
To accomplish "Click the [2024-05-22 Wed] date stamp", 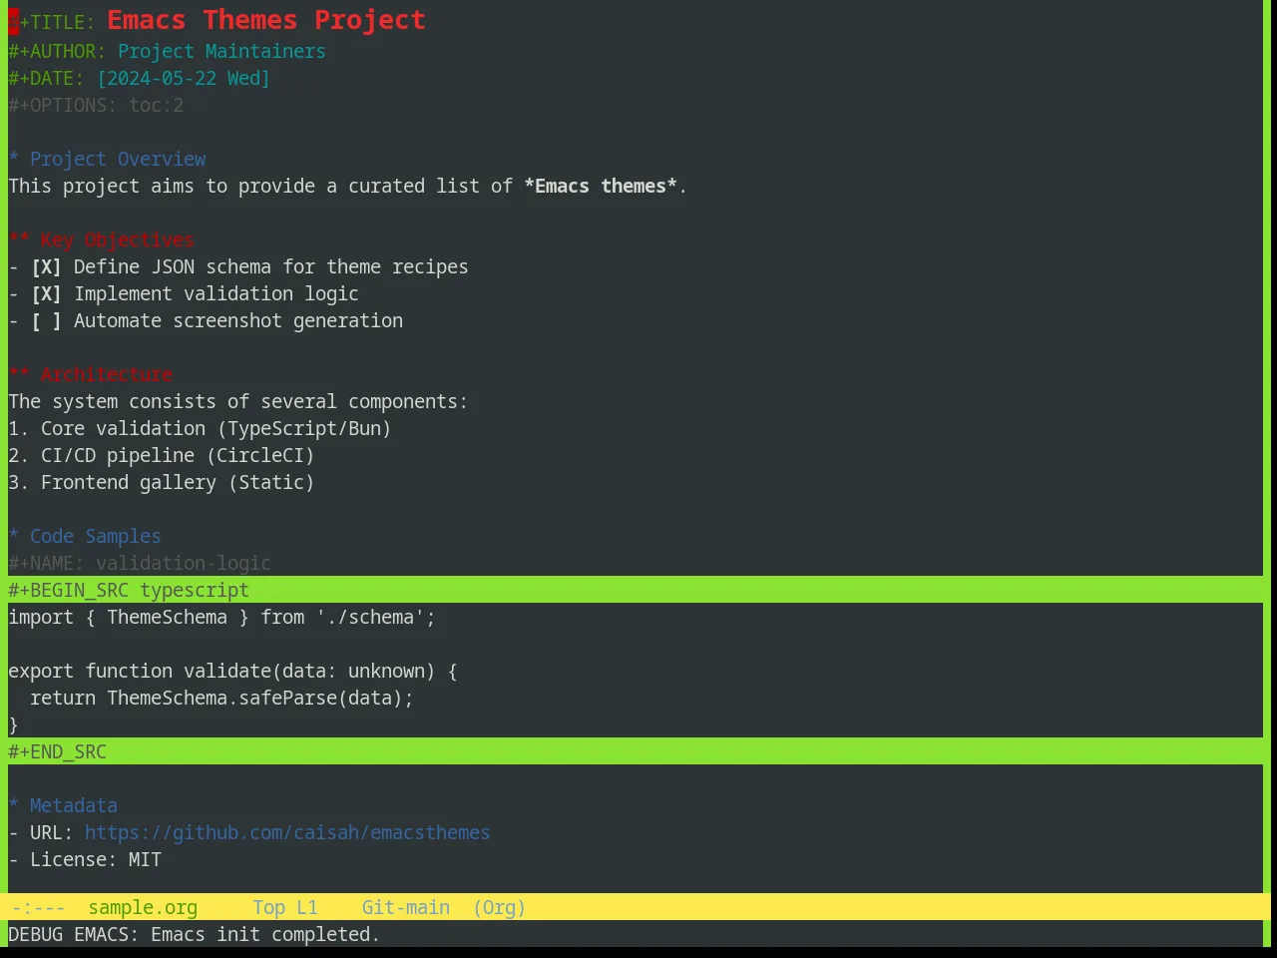I will pyautogui.click(x=184, y=79).
